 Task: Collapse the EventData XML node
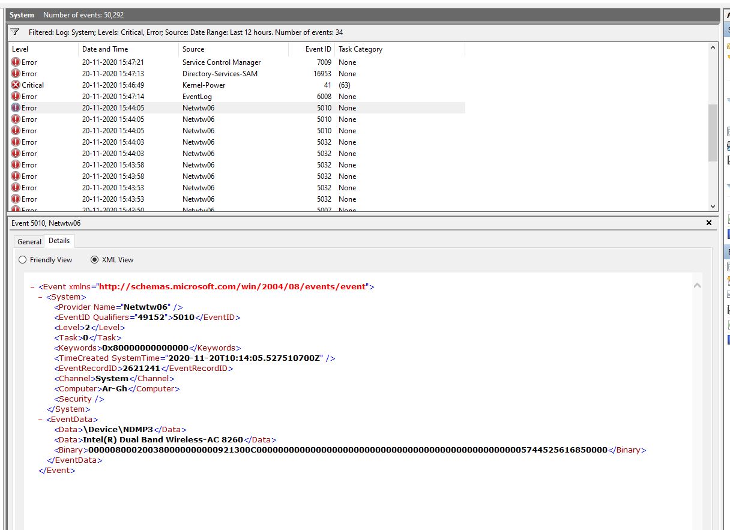coord(40,420)
